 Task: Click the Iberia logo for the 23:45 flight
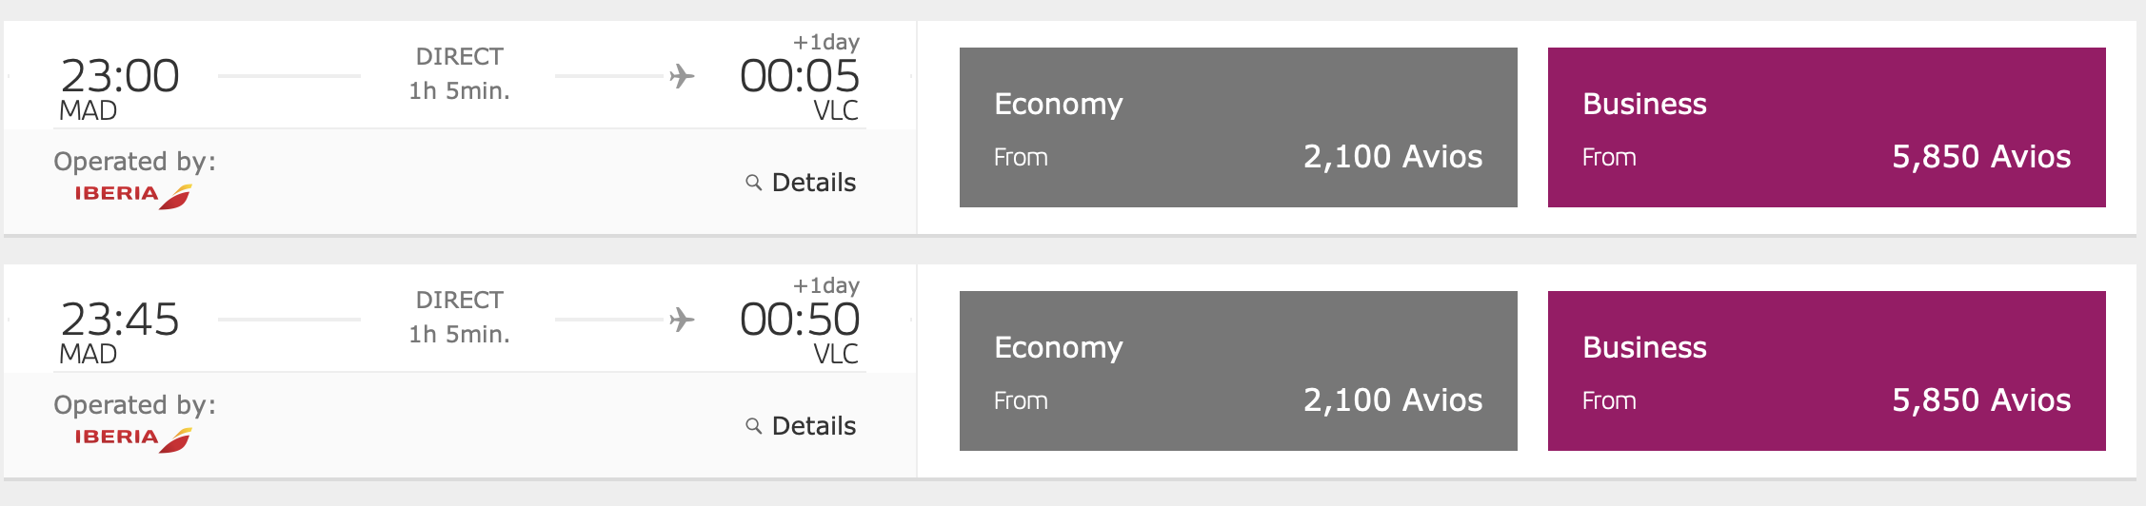pyautogui.click(x=133, y=438)
